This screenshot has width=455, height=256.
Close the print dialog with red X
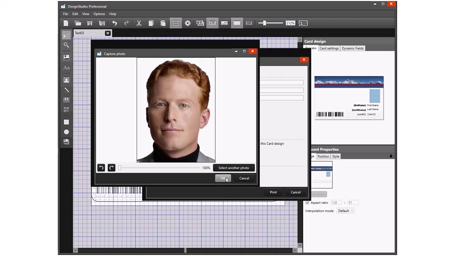304,60
